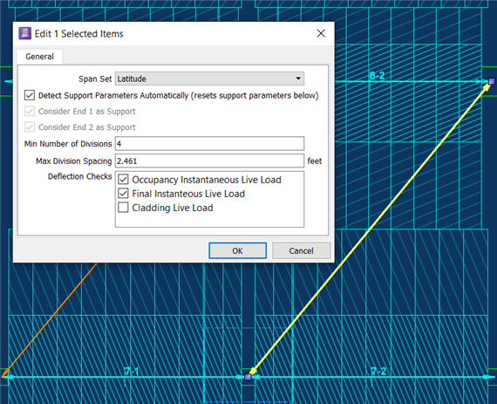Click the Max Division Spacing field
Screen dimensions: 497x404
(x=209, y=161)
